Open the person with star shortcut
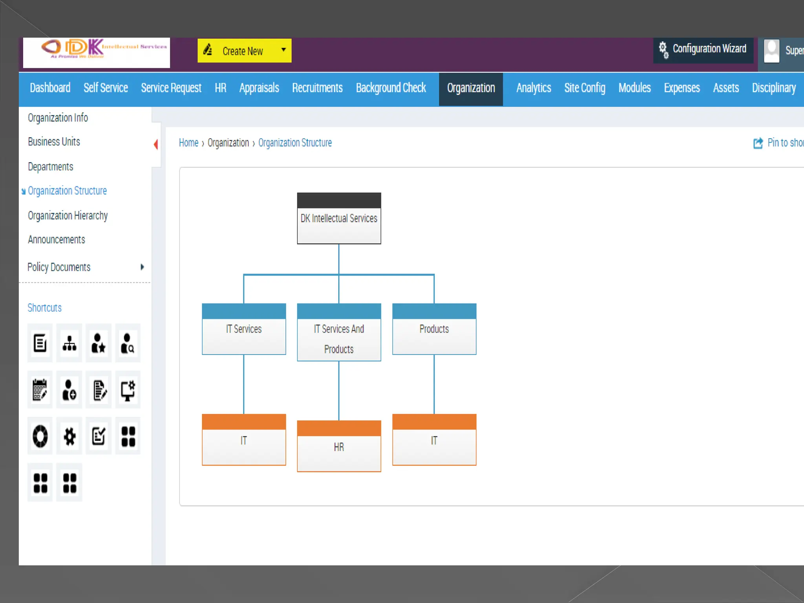Viewport: 804px width, 603px height. 99,343
